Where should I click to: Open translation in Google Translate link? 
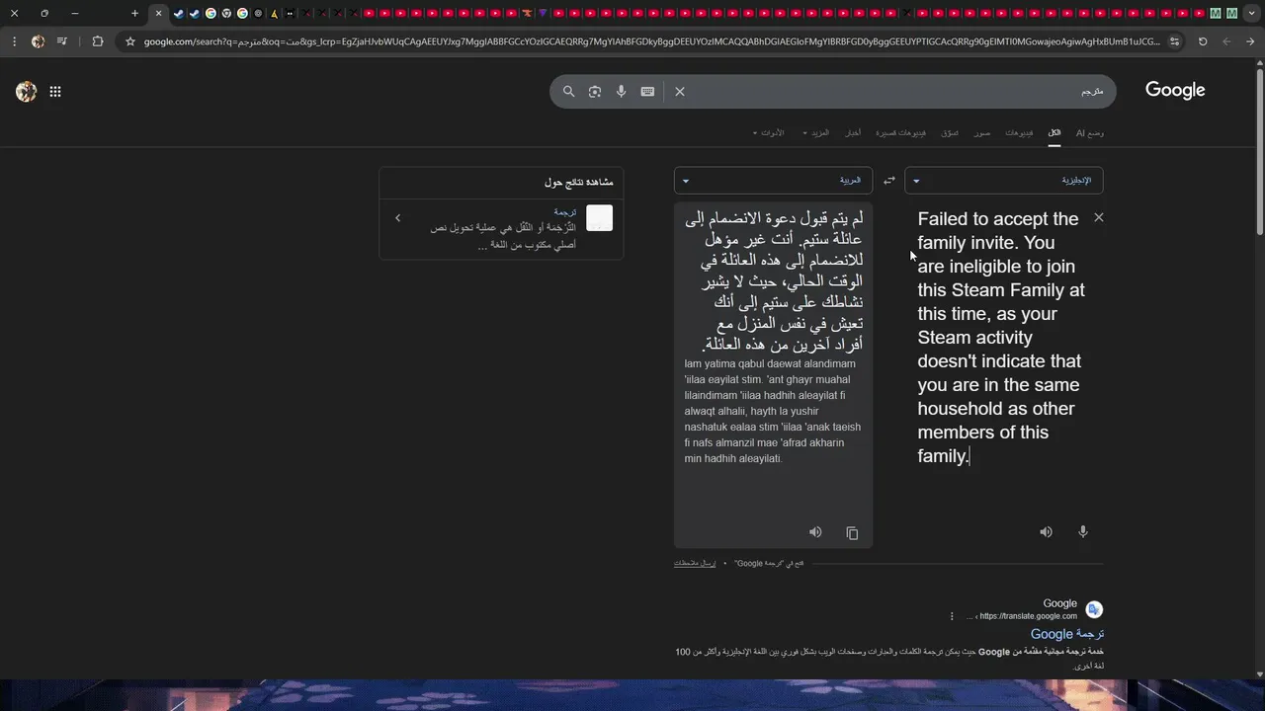click(x=769, y=563)
